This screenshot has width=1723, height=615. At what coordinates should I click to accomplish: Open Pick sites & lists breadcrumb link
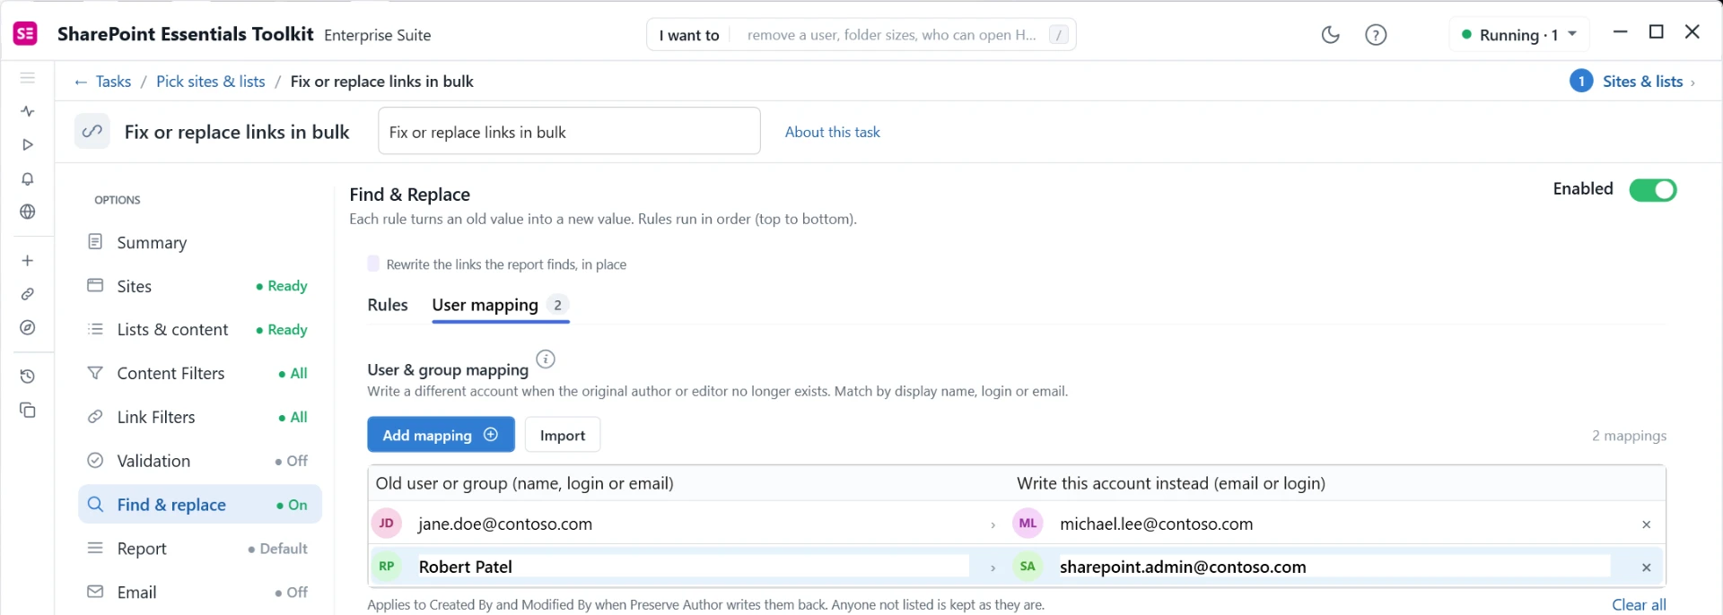pyautogui.click(x=210, y=82)
